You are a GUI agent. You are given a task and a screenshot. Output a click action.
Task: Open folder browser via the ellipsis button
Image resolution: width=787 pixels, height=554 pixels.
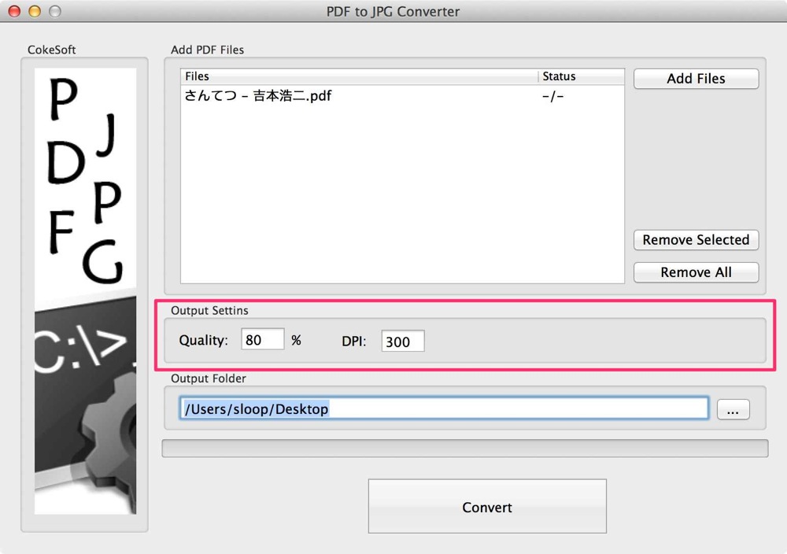tap(733, 409)
